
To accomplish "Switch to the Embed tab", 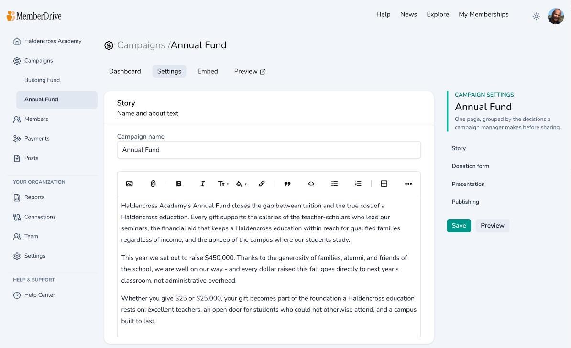I will (x=208, y=71).
